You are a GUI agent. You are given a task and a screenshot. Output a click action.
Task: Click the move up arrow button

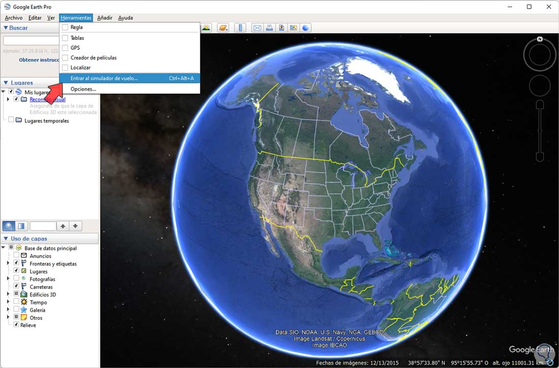coord(63,226)
